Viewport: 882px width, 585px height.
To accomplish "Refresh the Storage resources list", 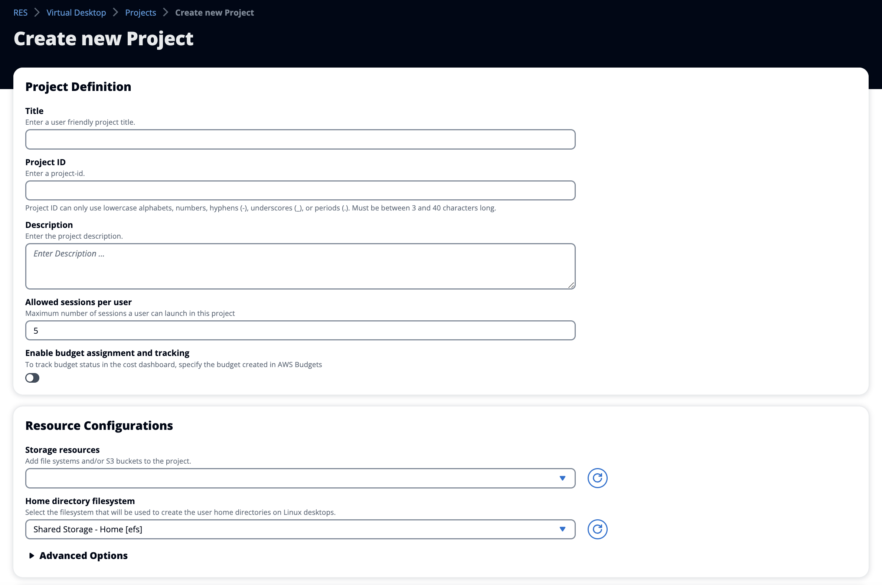I will pos(597,478).
